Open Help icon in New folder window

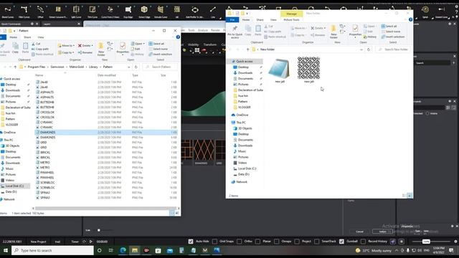pos(410,19)
